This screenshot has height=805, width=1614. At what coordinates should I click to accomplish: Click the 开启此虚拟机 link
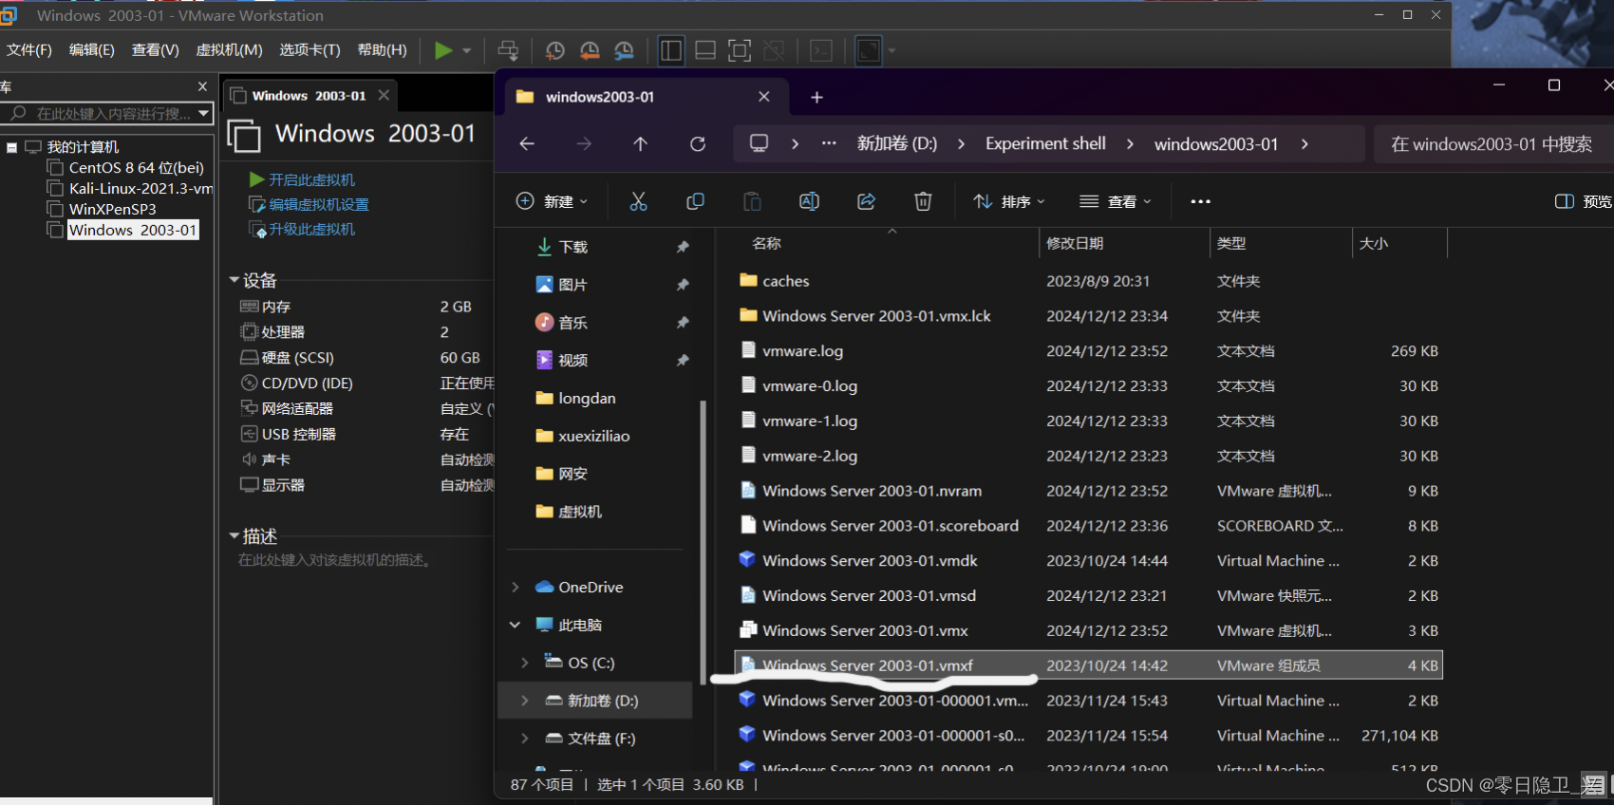tap(311, 179)
